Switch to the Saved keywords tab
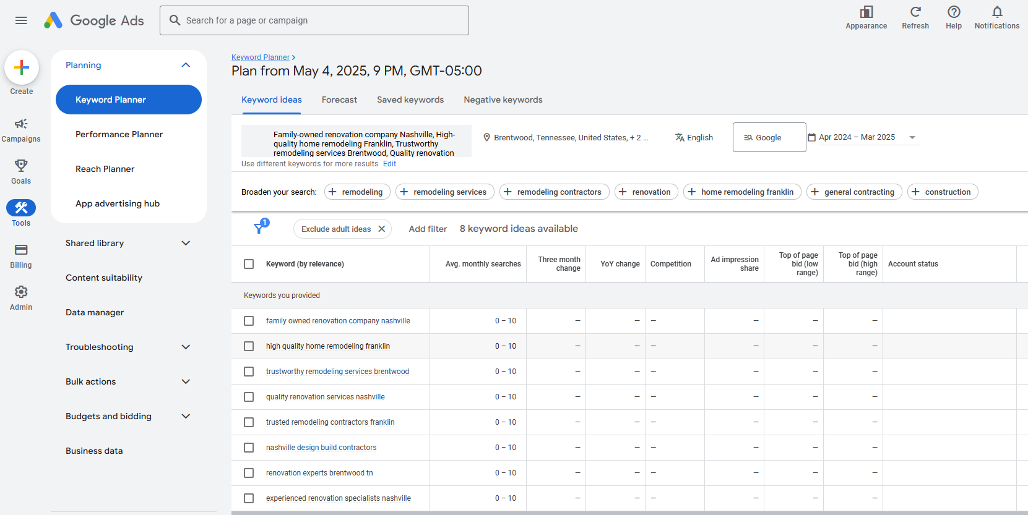The image size is (1028, 515). pyautogui.click(x=410, y=100)
